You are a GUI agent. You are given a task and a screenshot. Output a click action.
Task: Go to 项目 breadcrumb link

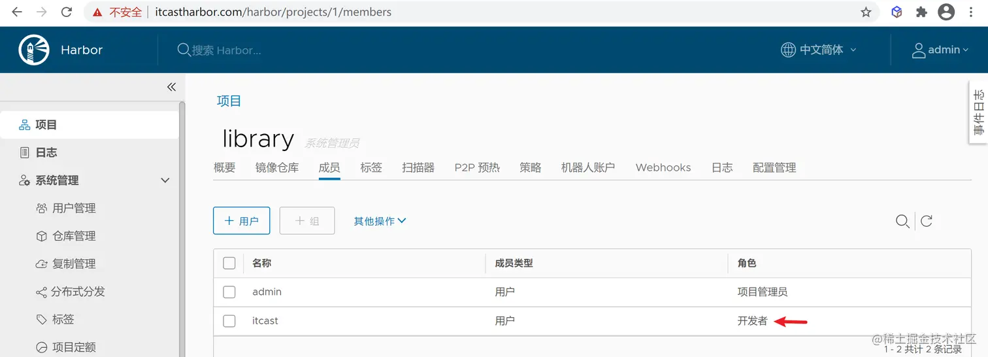pos(229,101)
